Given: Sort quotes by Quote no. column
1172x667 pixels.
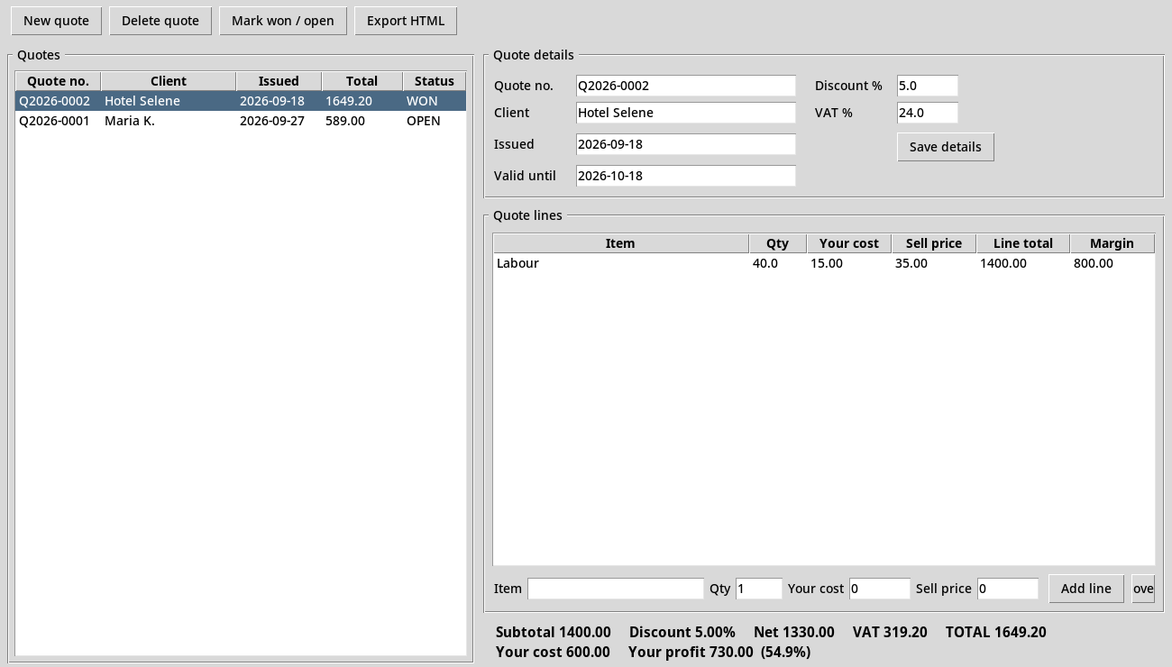Looking at the screenshot, I should point(59,81).
